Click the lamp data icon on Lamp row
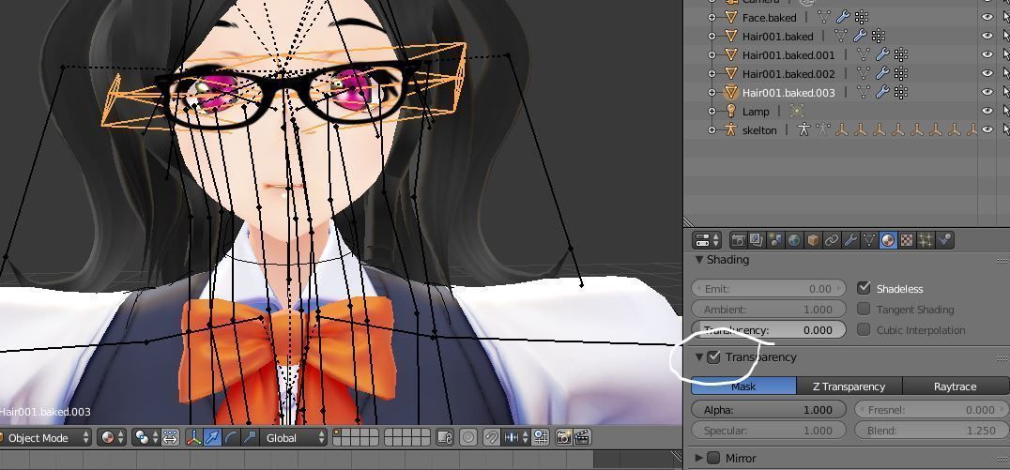This screenshot has width=1010, height=470. [x=797, y=111]
